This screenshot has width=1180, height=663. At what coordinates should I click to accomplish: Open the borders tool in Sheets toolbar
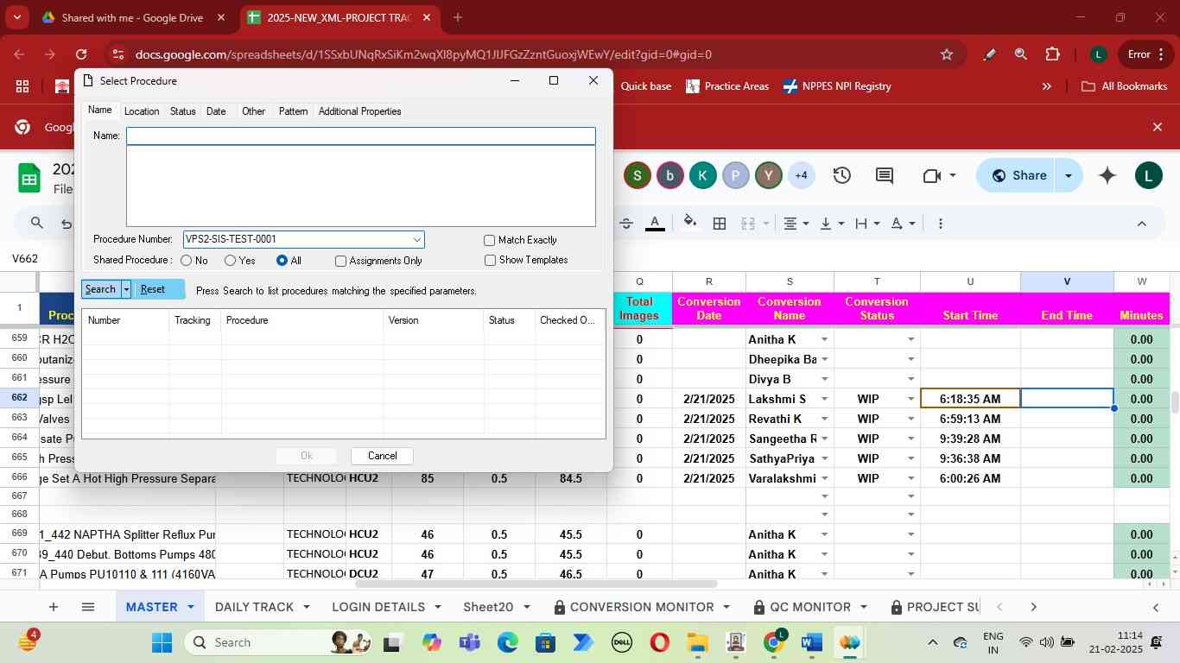pos(719,224)
